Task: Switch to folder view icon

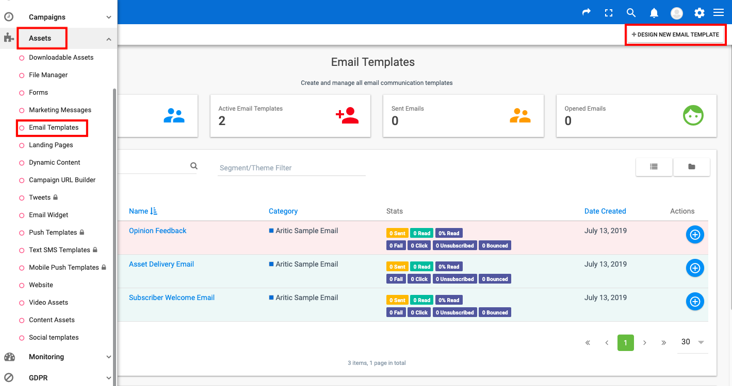Action: [692, 167]
